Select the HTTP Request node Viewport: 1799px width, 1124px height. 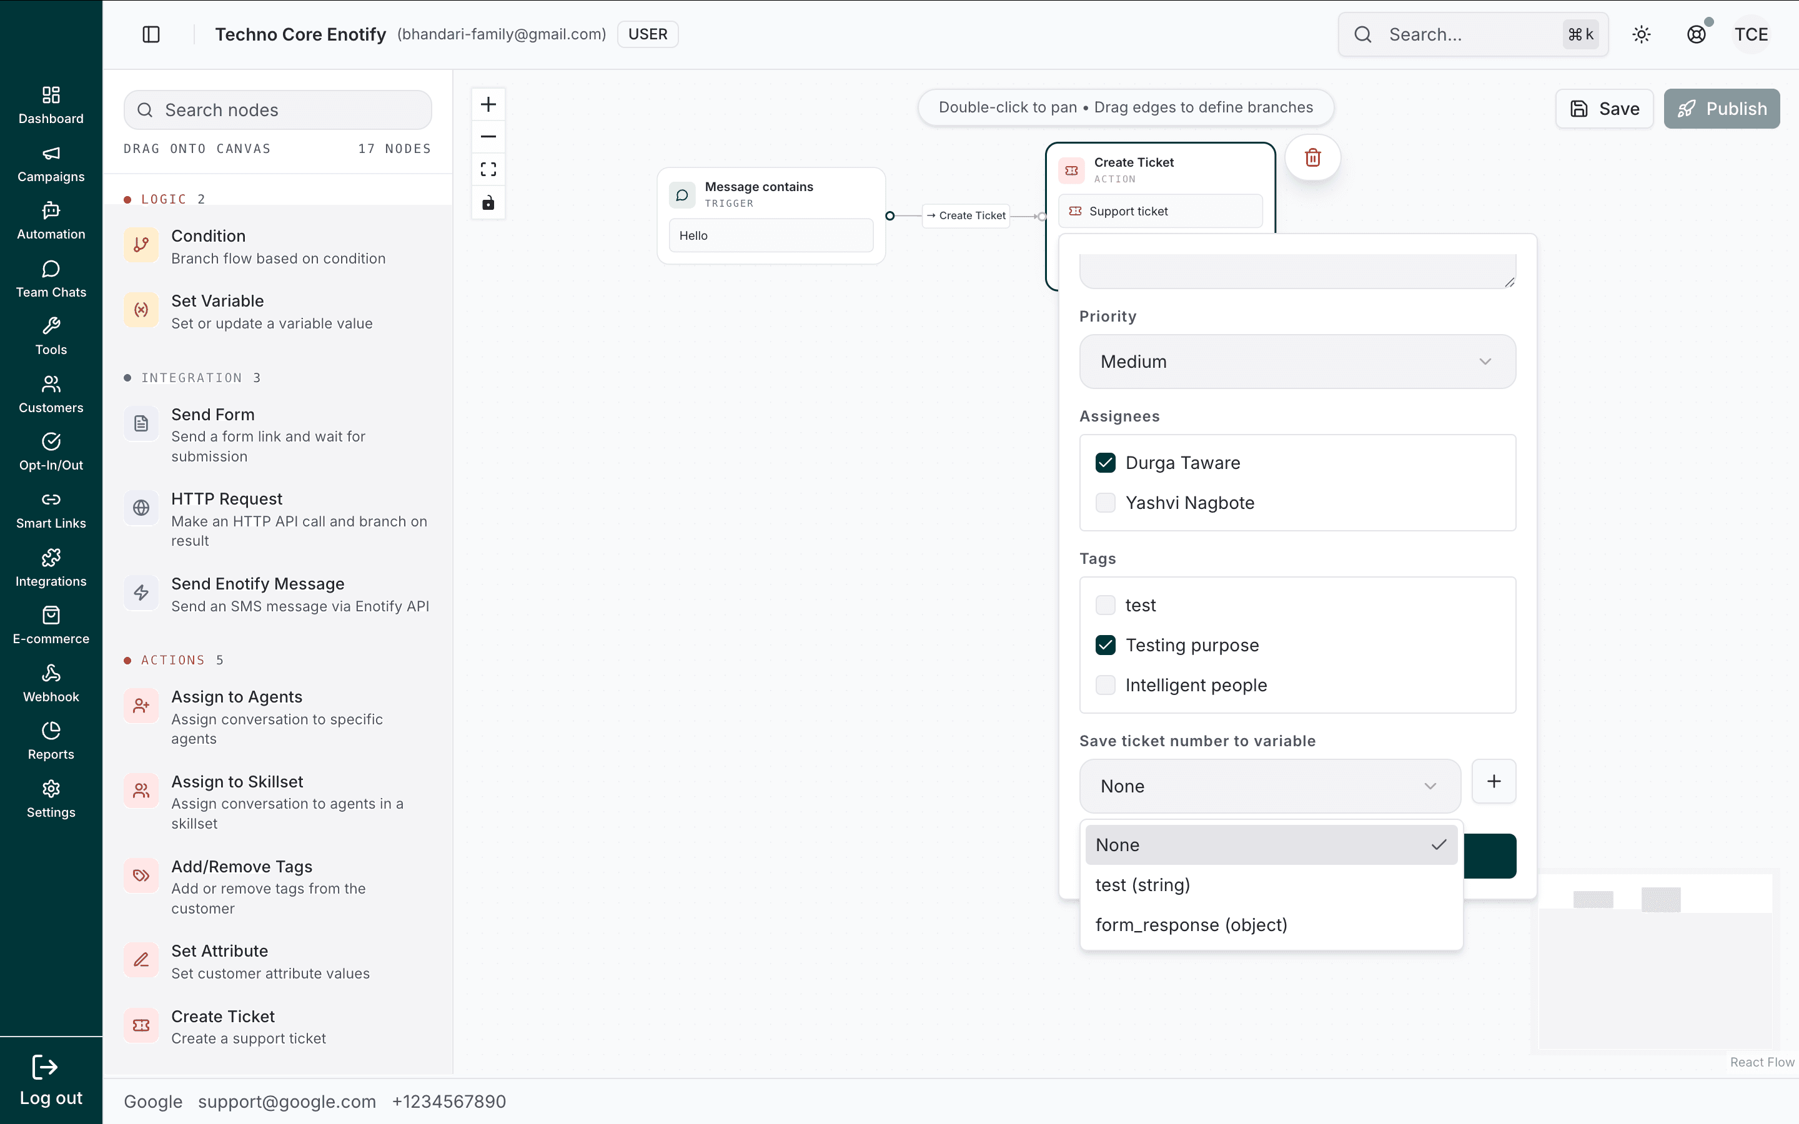278,520
